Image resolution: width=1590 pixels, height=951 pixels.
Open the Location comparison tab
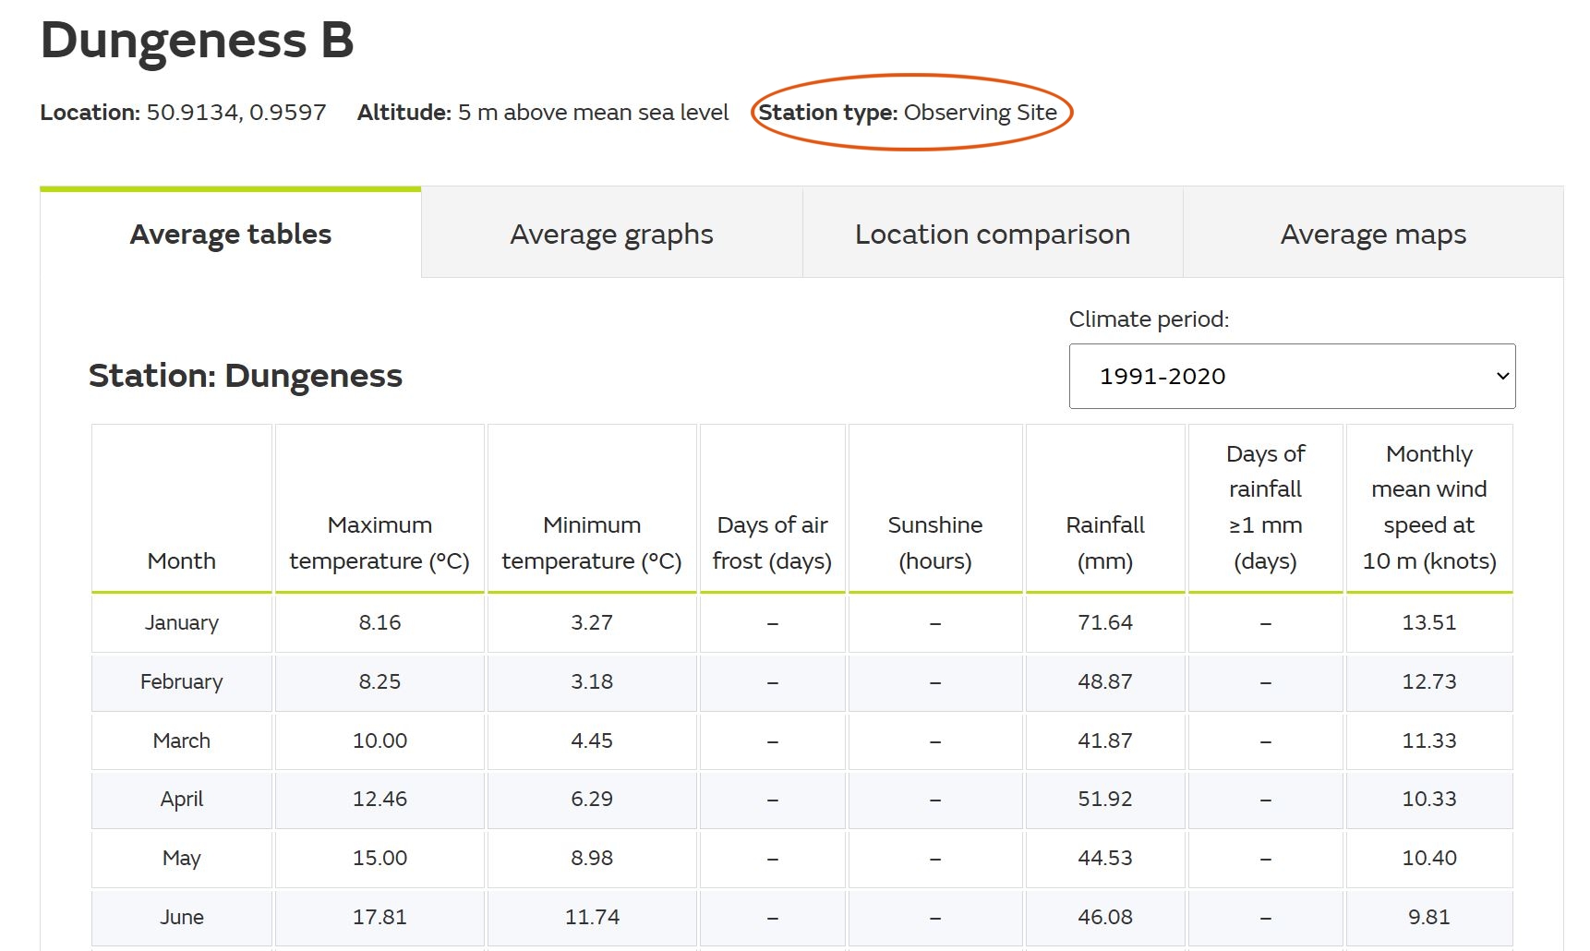click(992, 235)
